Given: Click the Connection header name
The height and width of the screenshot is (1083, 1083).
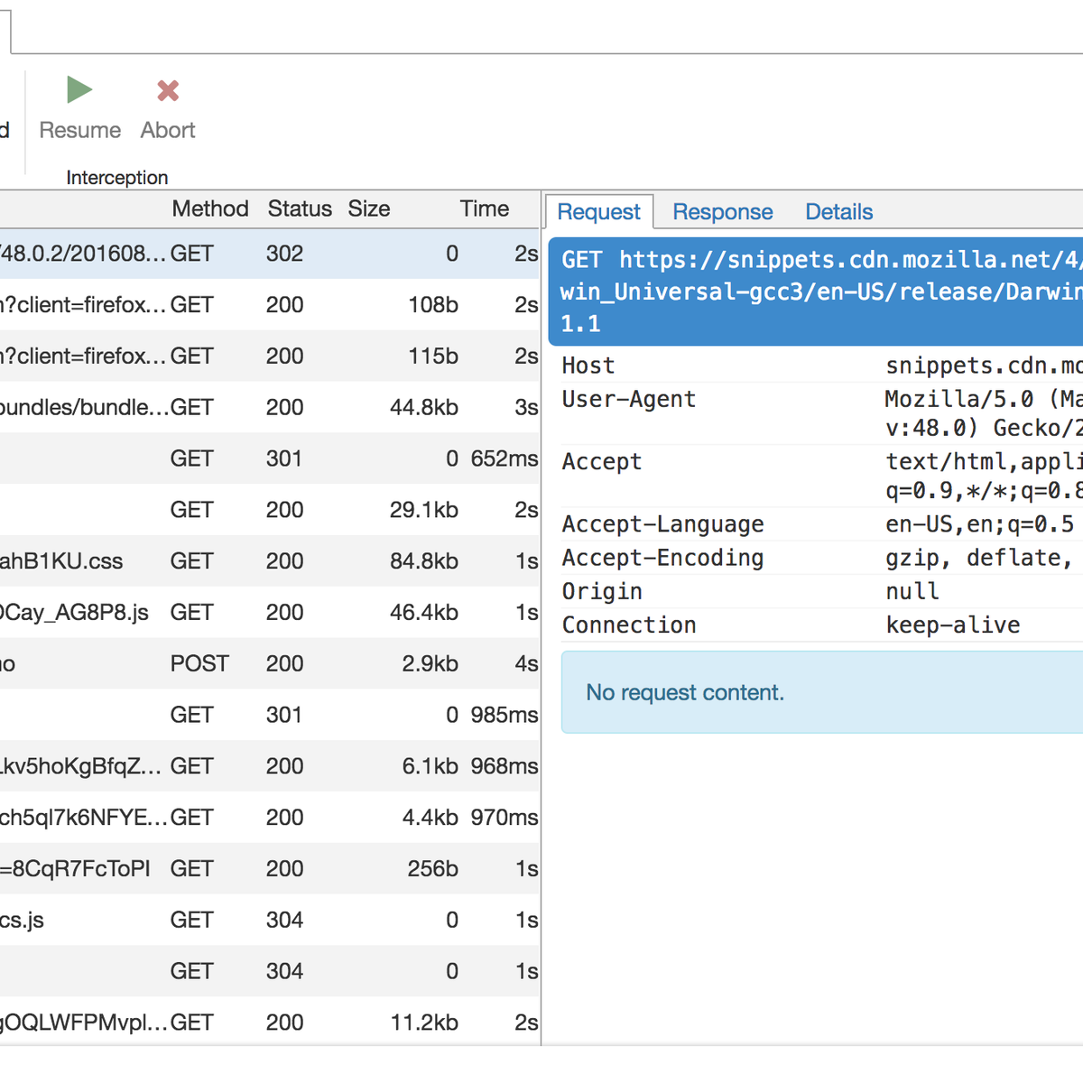Looking at the screenshot, I should point(629,625).
